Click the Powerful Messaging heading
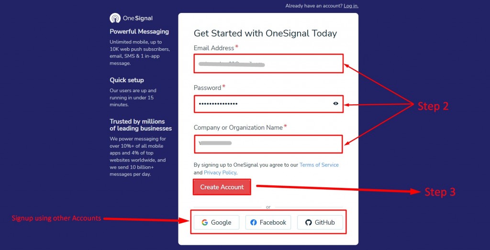This screenshot has width=490, height=250. click(x=139, y=32)
